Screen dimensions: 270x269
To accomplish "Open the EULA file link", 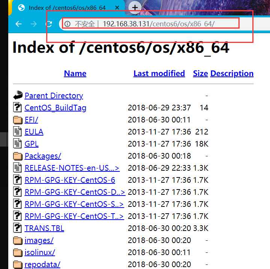I will click(x=34, y=132).
